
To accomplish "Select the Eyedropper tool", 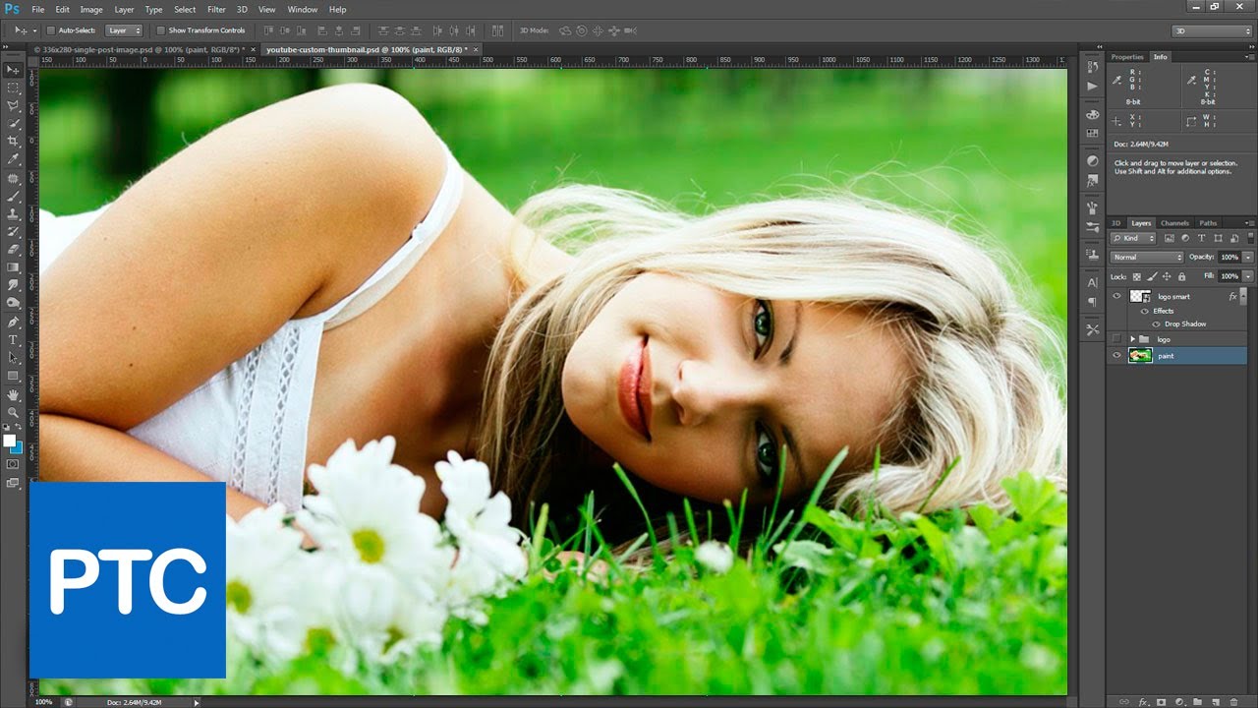I will [13, 159].
